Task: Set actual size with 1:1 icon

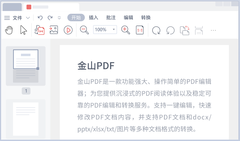Action: 140,30
